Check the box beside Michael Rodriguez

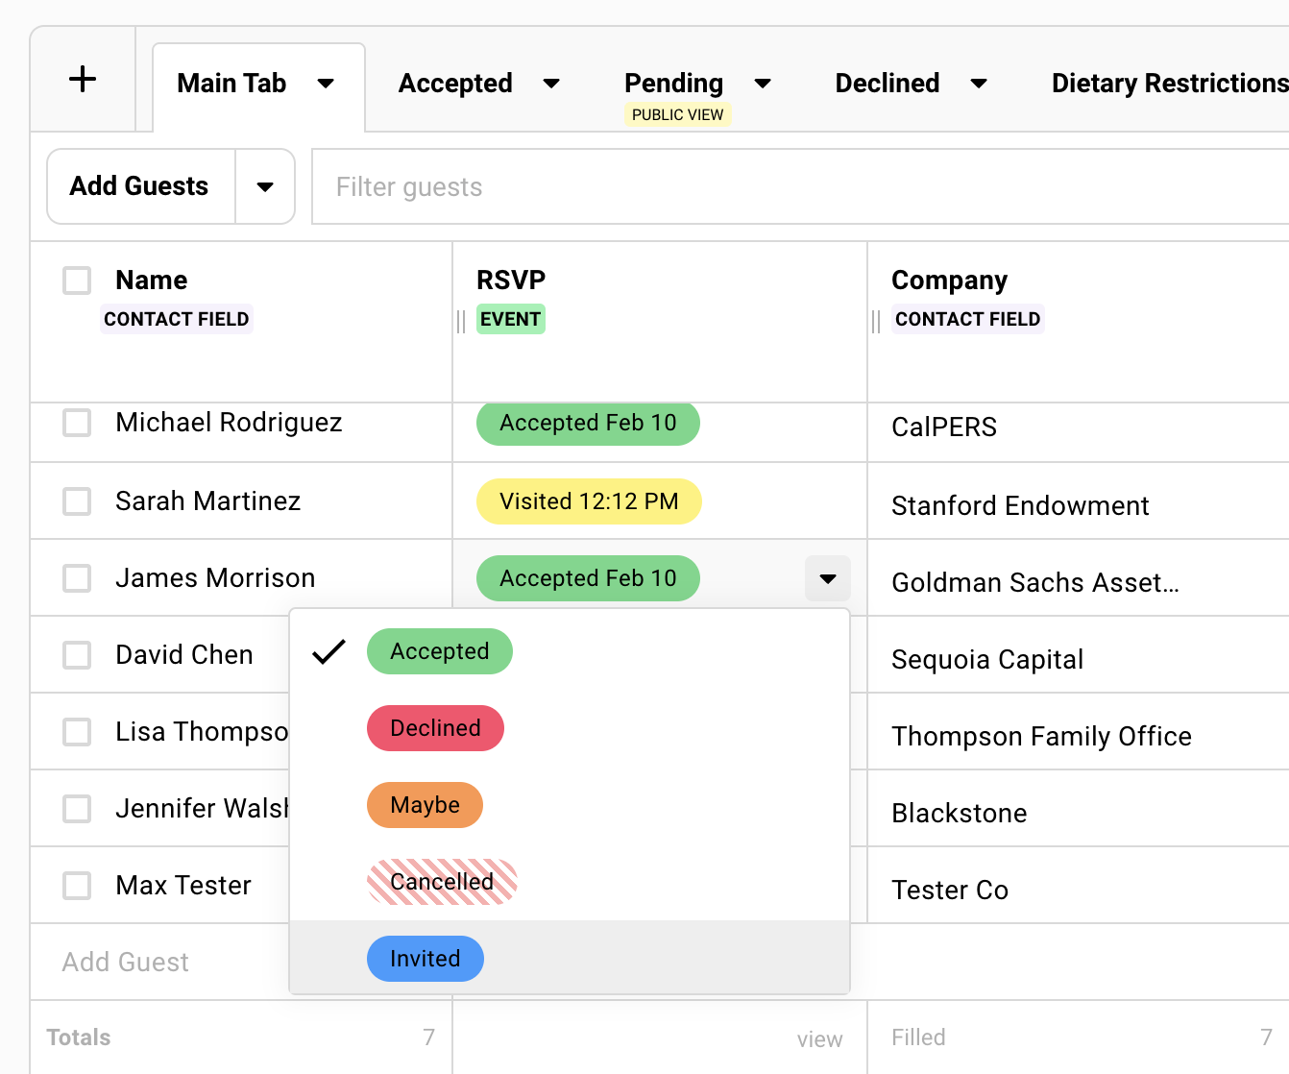click(76, 423)
